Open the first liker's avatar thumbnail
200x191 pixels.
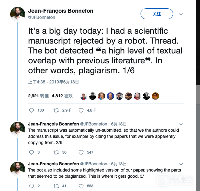[84, 96]
